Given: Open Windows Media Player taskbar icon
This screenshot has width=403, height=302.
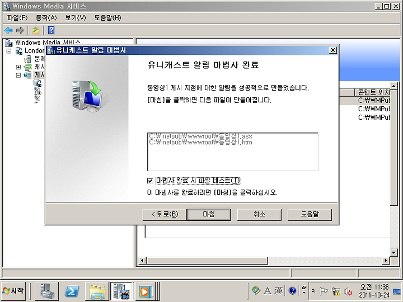Looking at the screenshot, I should click(145, 291).
